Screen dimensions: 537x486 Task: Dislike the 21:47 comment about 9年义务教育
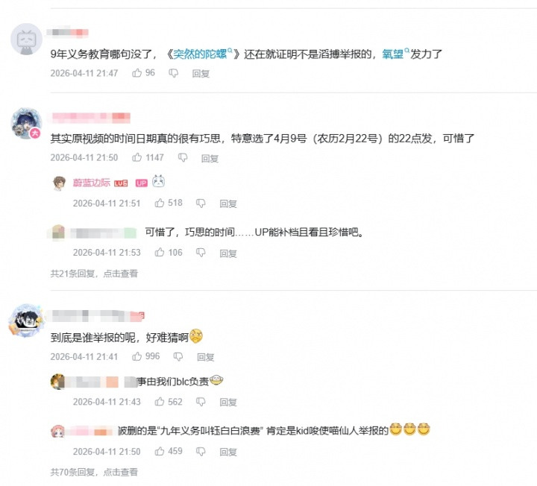[174, 73]
